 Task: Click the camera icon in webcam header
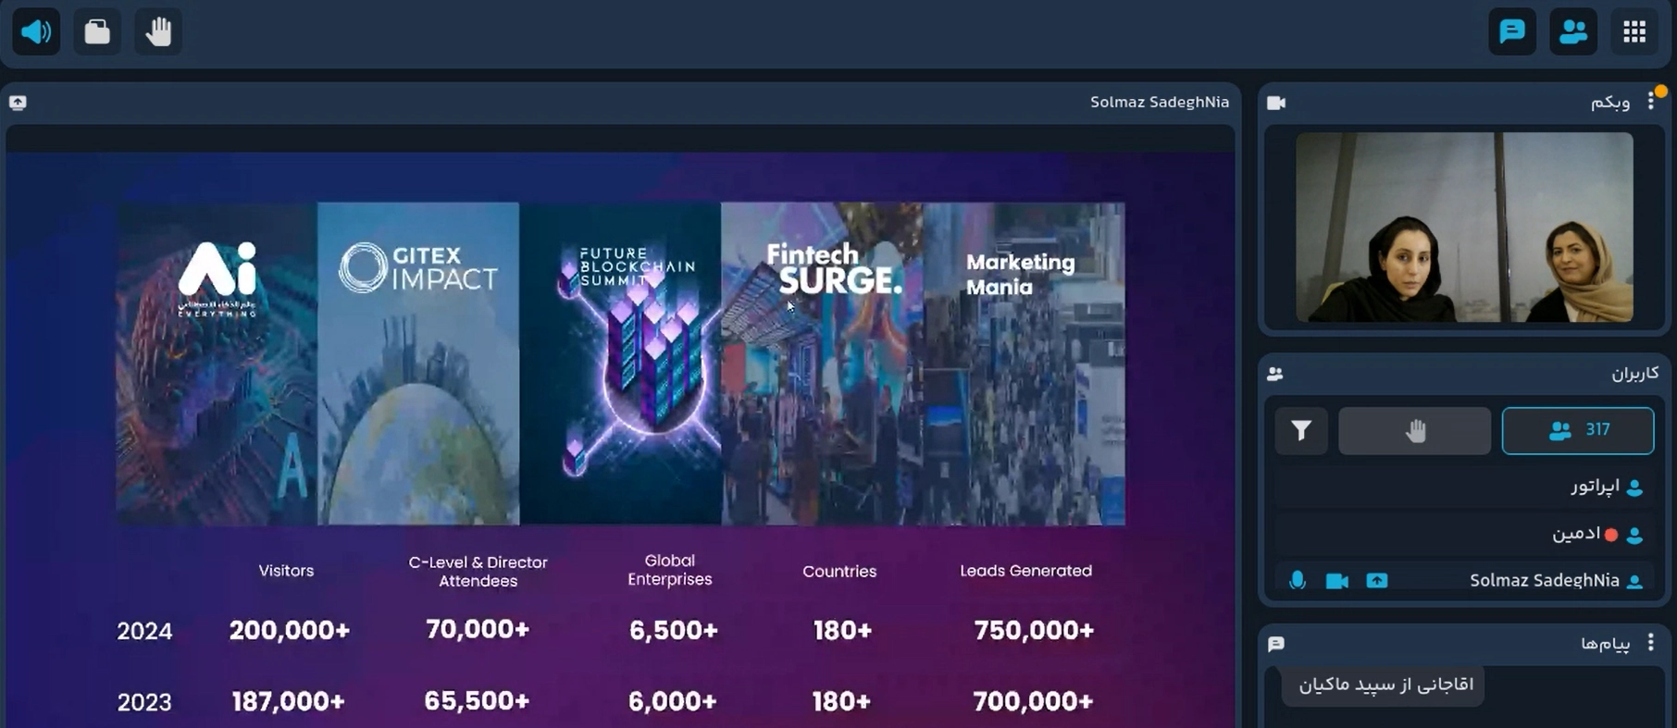(1276, 103)
